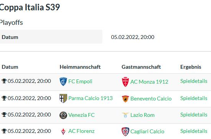This screenshot has height=139, width=211.
Task: View Spieldetails for Parma vs Benevento
Action: coord(194,98)
